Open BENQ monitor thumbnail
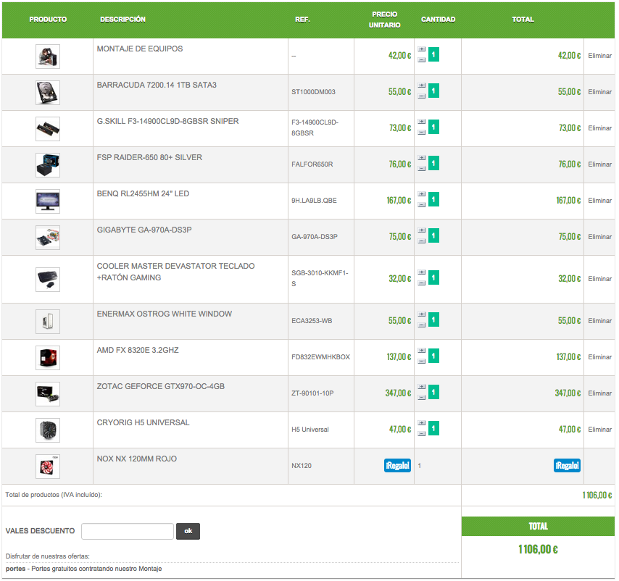Screen dimensions: 619x581 click(x=48, y=201)
